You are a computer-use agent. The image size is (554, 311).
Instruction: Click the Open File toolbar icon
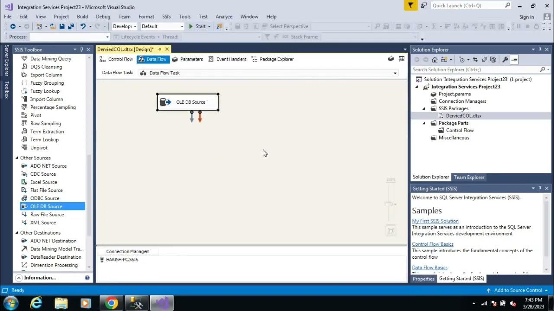(53, 26)
